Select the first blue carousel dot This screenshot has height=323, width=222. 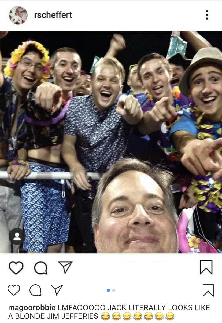108,290
